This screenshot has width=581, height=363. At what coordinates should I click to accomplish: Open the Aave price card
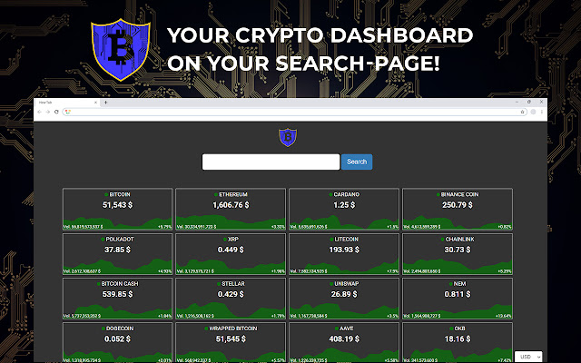tap(344, 343)
